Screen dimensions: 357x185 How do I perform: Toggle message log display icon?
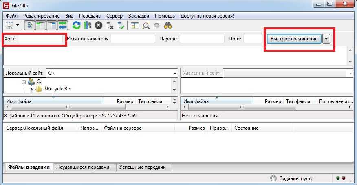[x=30, y=25]
